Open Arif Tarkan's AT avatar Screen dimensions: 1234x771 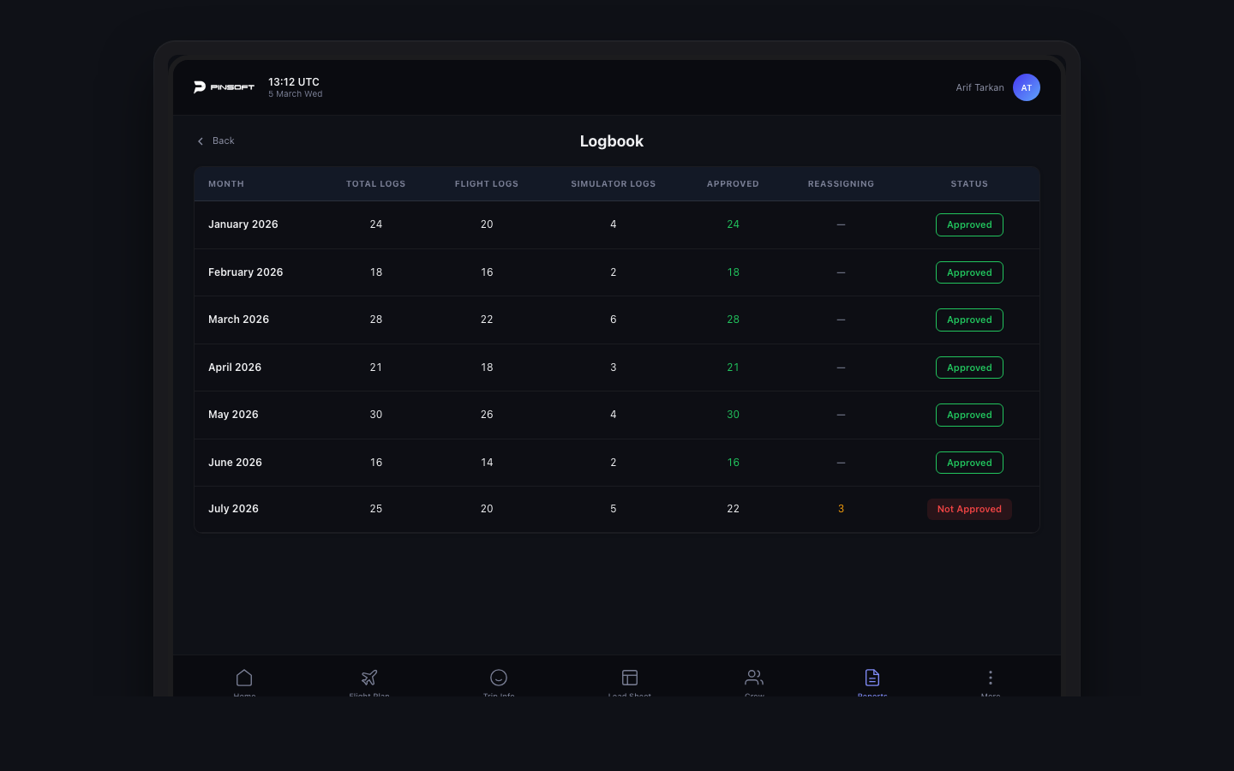(x=1027, y=87)
